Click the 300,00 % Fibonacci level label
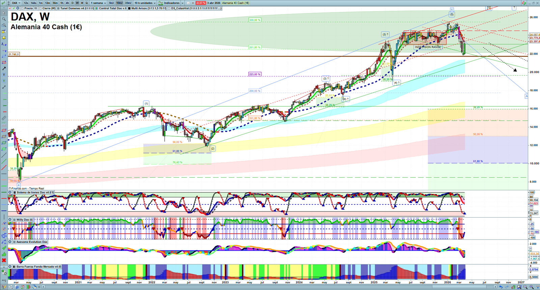Viewport: 540px width, 290px height. click(254, 20)
